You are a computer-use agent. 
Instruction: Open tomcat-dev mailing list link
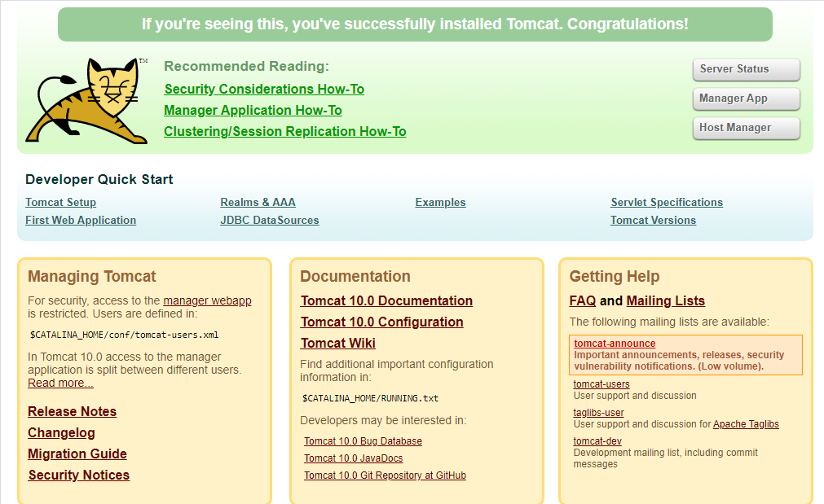(597, 441)
